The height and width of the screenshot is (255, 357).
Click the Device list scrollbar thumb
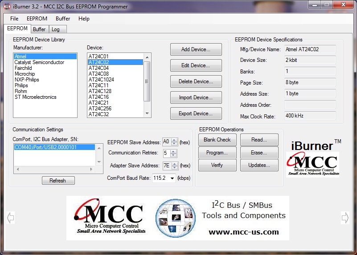pyautogui.click(x=147, y=81)
